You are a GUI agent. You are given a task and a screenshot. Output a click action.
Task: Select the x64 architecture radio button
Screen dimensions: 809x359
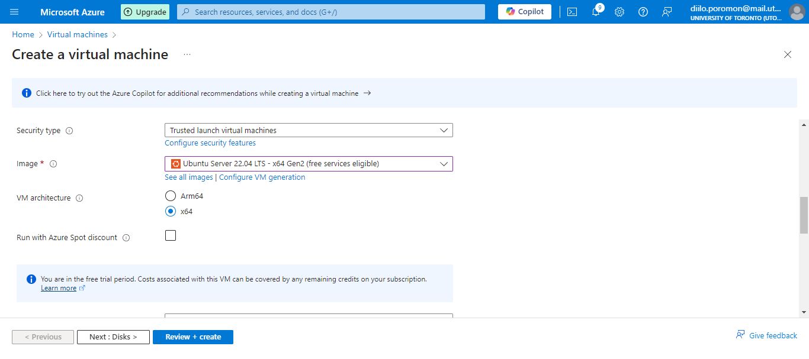[x=171, y=211]
